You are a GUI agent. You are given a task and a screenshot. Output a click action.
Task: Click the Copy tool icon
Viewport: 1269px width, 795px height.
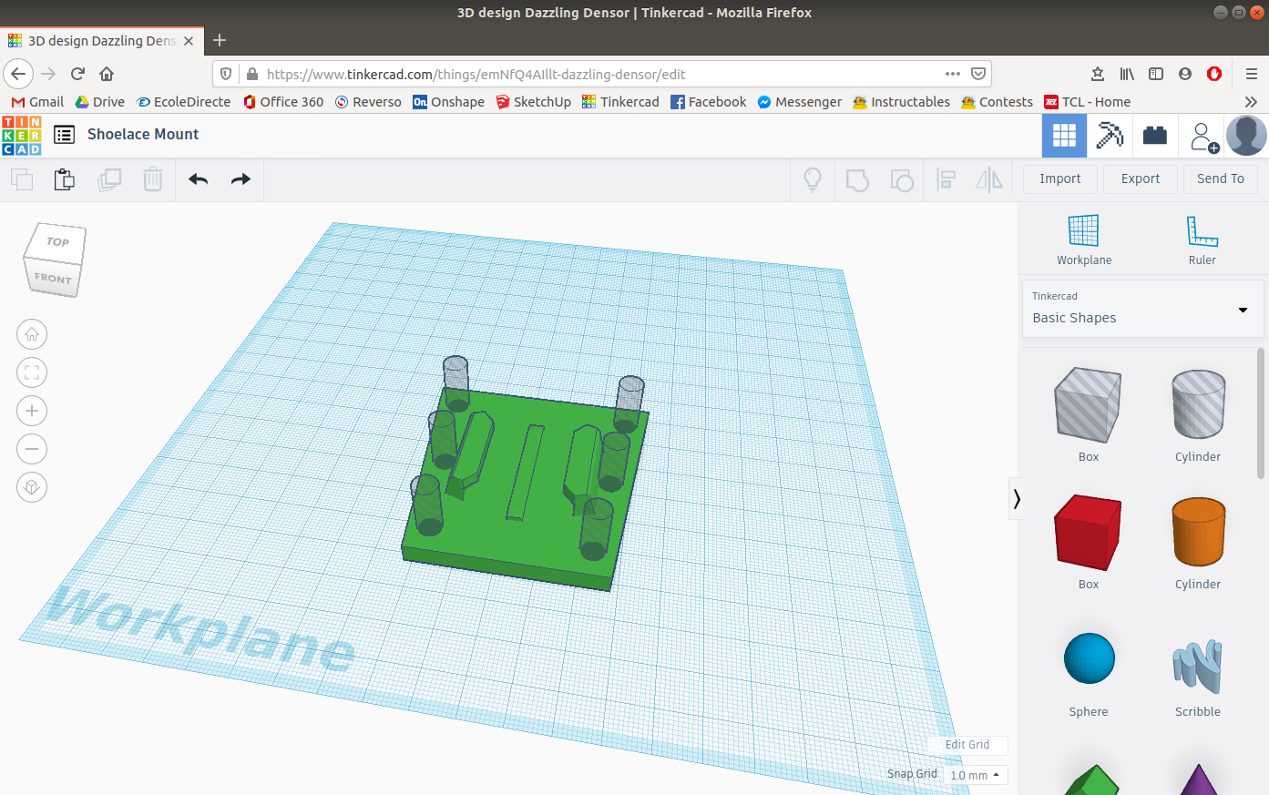click(22, 179)
